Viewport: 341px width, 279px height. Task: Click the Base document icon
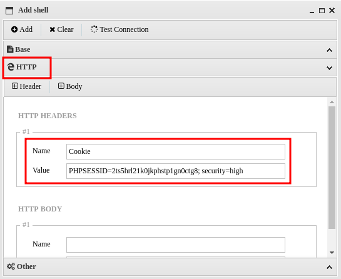(x=10, y=49)
